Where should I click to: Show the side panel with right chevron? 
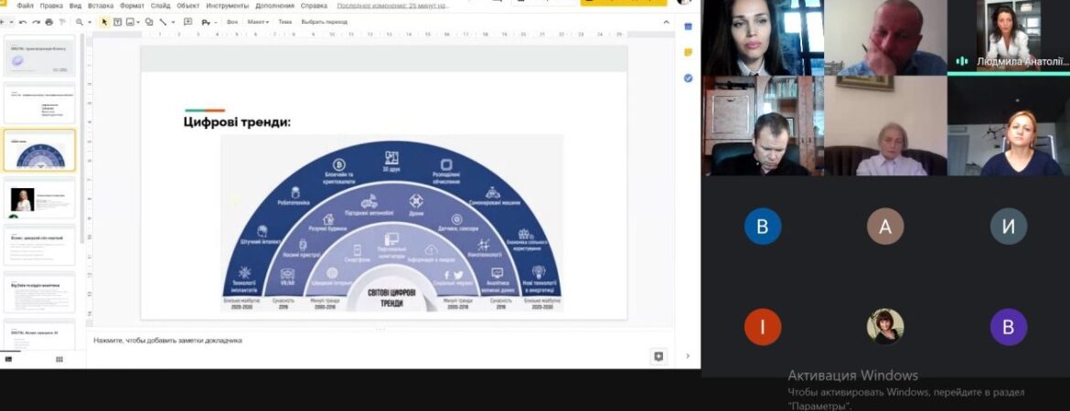pos(688,356)
